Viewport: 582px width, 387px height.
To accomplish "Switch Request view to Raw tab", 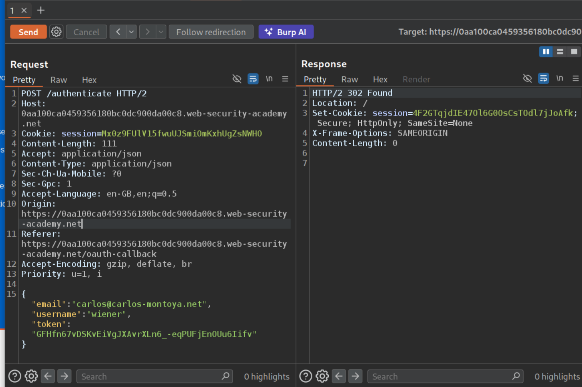I will click(59, 80).
